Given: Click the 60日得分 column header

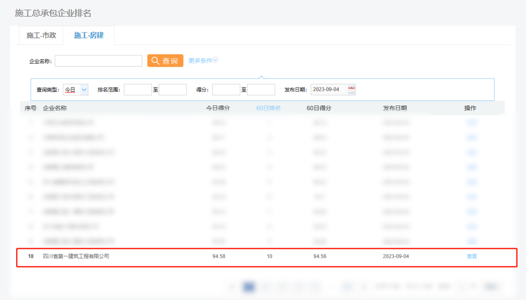Looking at the screenshot, I should pos(319,108).
